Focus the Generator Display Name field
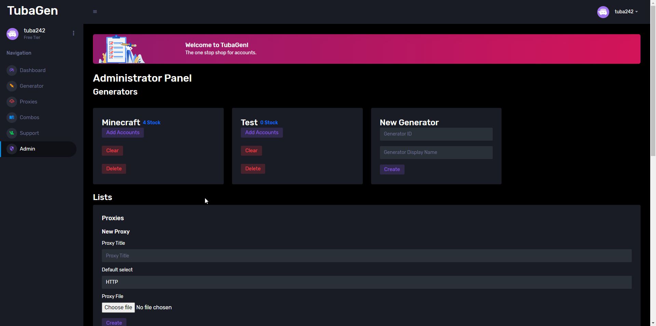 click(x=436, y=153)
